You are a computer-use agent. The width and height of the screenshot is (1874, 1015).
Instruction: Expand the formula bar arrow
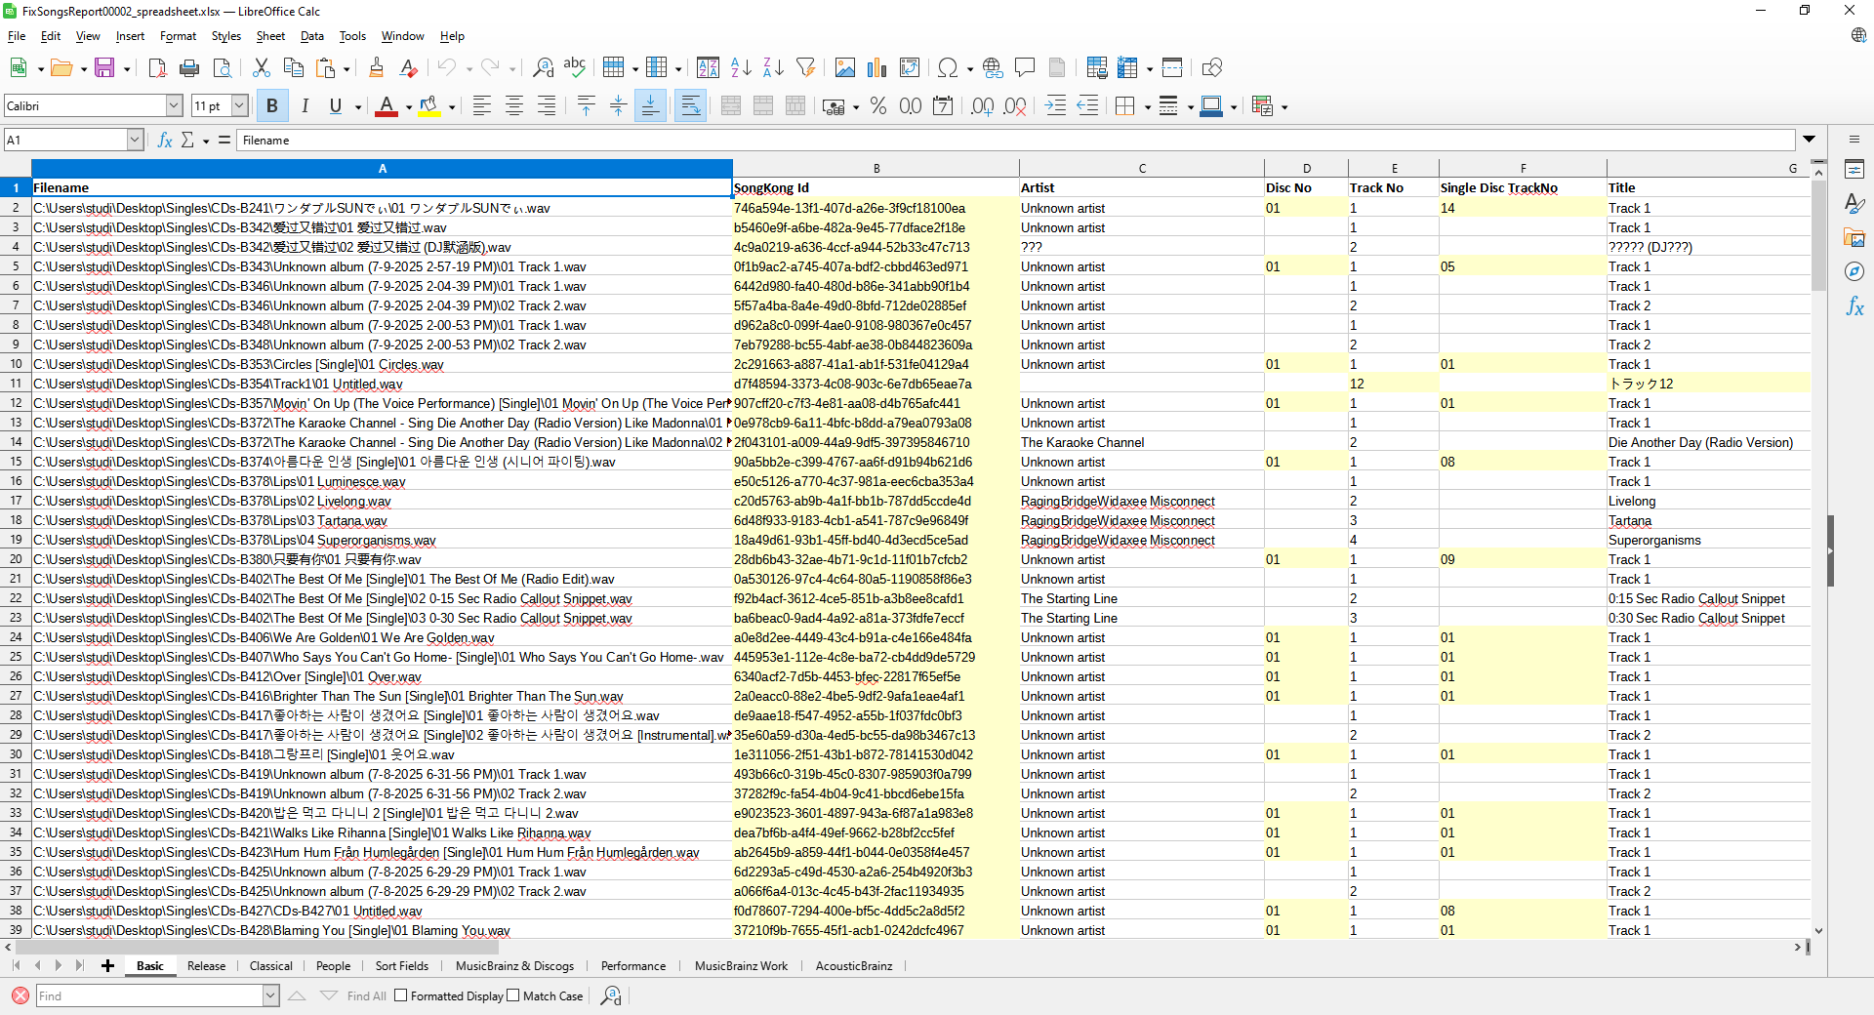pyautogui.click(x=1809, y=140)
